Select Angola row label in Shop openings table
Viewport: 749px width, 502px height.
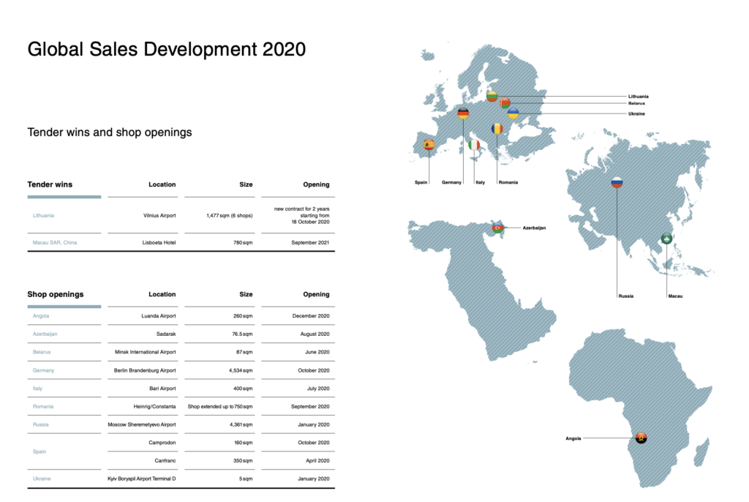click(41, 316)
